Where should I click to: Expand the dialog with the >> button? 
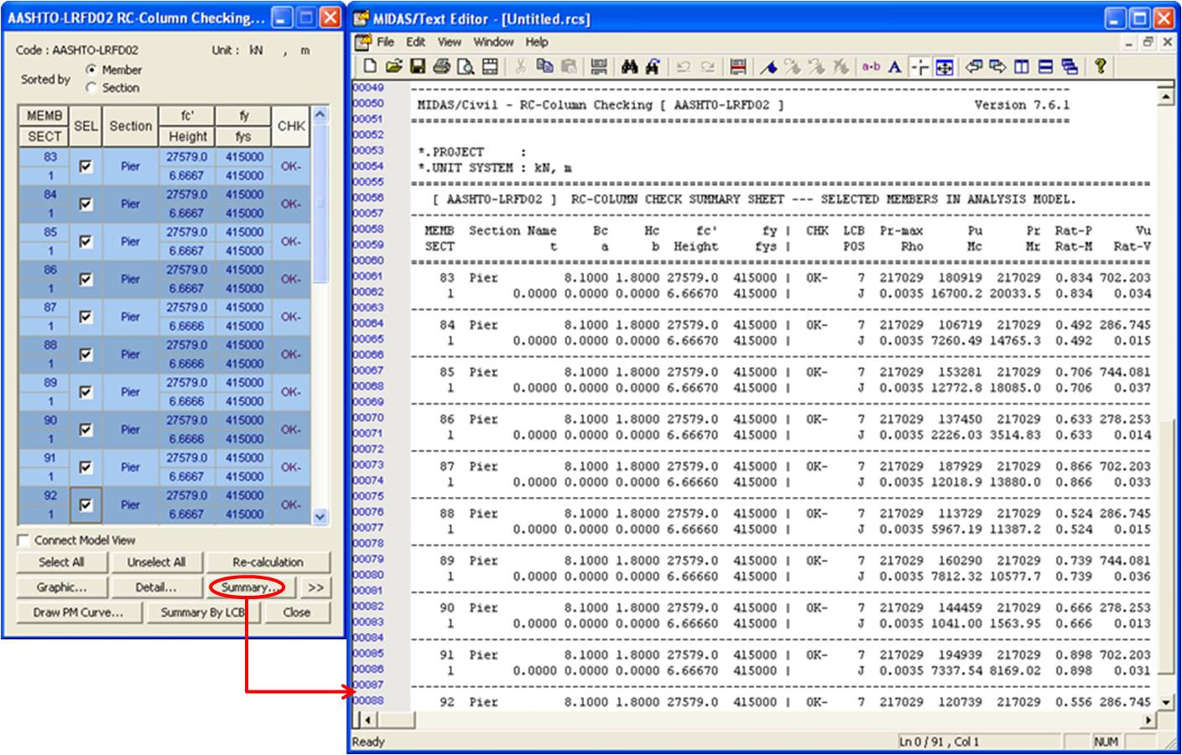(x=315, y=587)
